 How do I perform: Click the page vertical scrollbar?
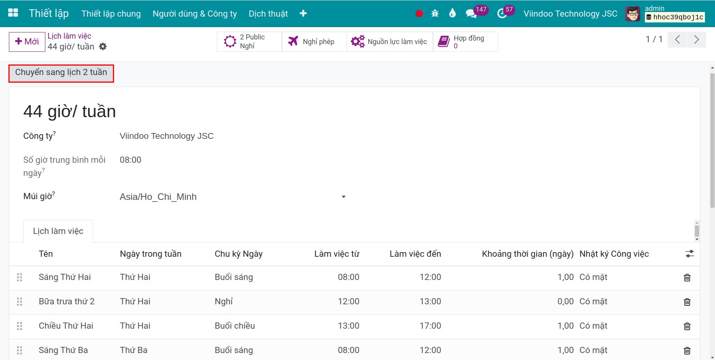coord(712,140)
